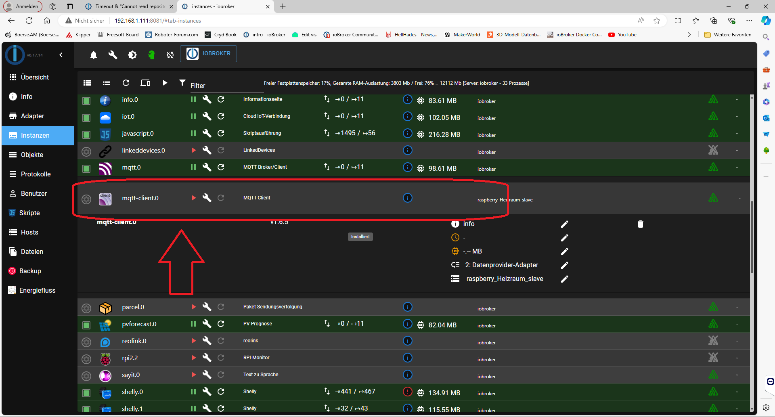Viewport: 775px width, 417px height.
Task: Open Objekte page in sidebar
Action: click(38, 155)
